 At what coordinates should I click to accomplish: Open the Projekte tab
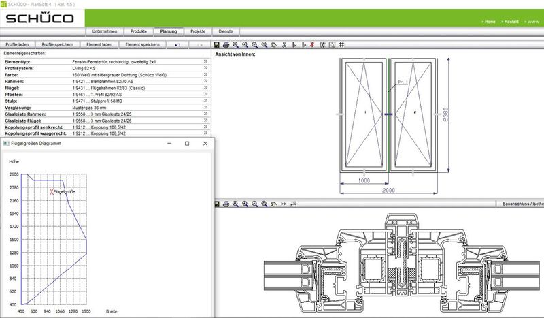coord(198,31)
